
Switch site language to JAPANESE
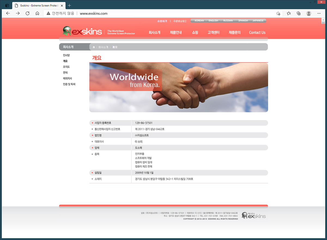point(258,21)
